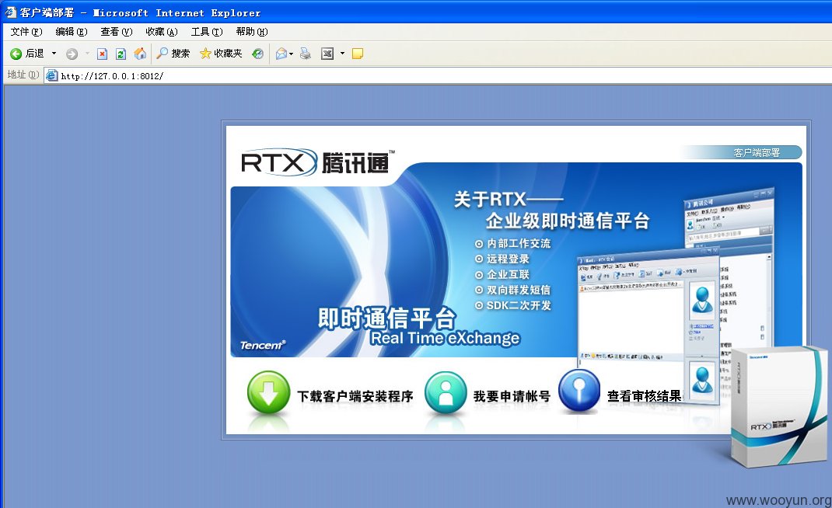Open the 文件(F) menu
This screenshot has height=508, width=832.
pos(26,32)
